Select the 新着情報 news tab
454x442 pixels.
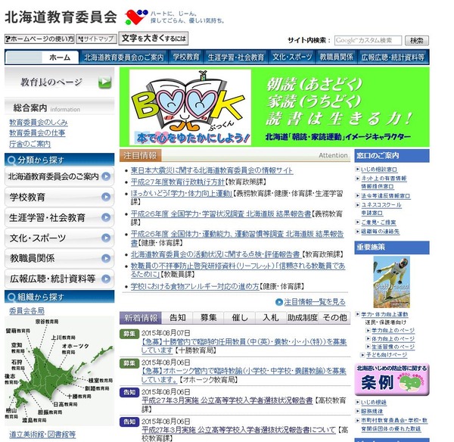141,318
